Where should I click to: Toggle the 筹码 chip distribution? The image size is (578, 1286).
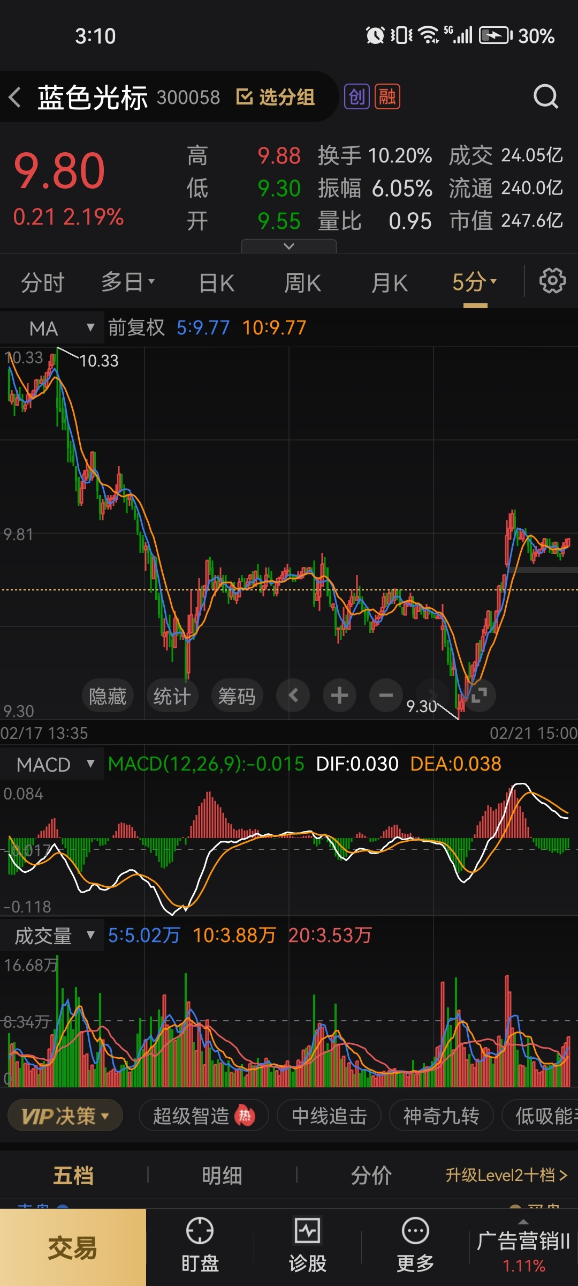(x=237, y=696)
